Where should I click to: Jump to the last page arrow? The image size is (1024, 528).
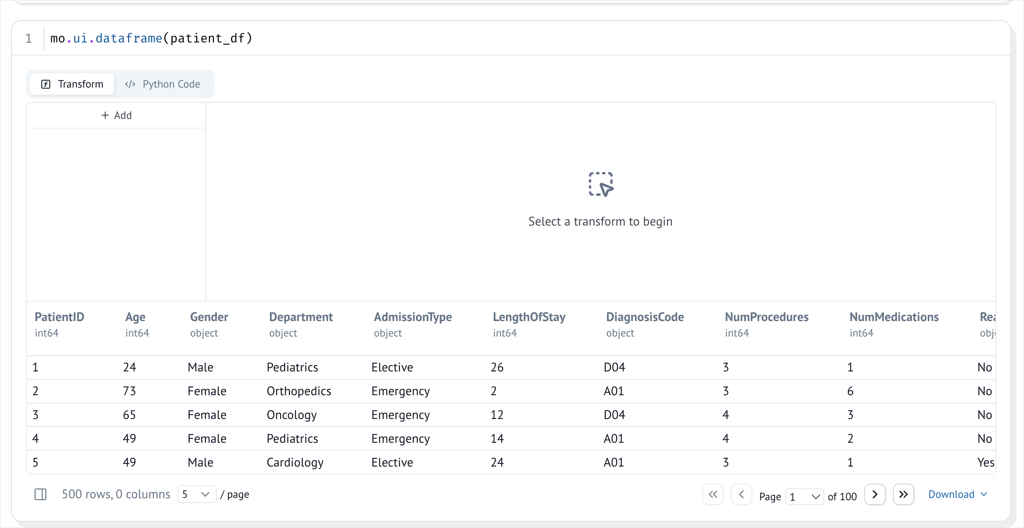903,494
